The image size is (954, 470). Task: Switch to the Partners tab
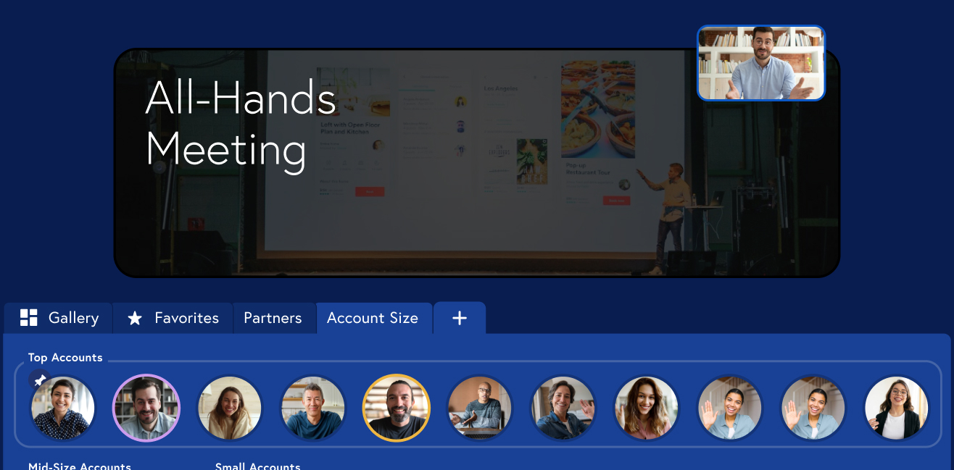(273, 318)
